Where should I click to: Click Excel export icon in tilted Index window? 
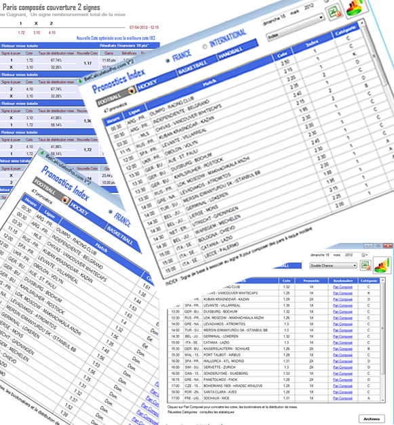[334, 12]
